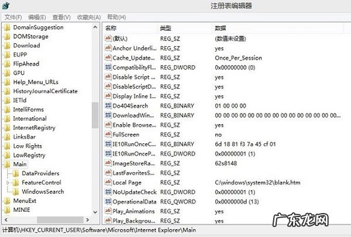
Task: Click the IETld folder icon
Action: click(x=7, y=100)
